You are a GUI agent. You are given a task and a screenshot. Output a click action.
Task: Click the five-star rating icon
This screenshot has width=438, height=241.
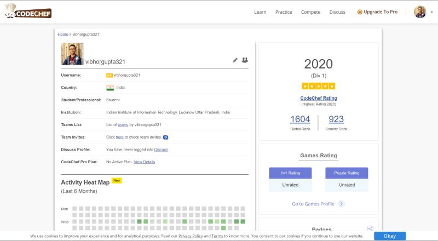(x=318, y=86)
